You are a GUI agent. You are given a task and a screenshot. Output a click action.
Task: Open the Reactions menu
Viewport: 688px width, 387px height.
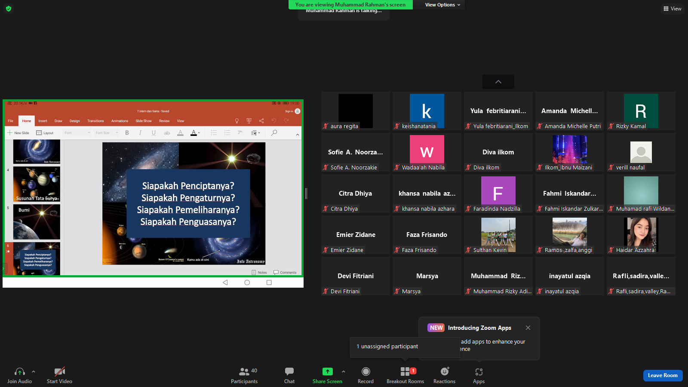tap(444, 375)
